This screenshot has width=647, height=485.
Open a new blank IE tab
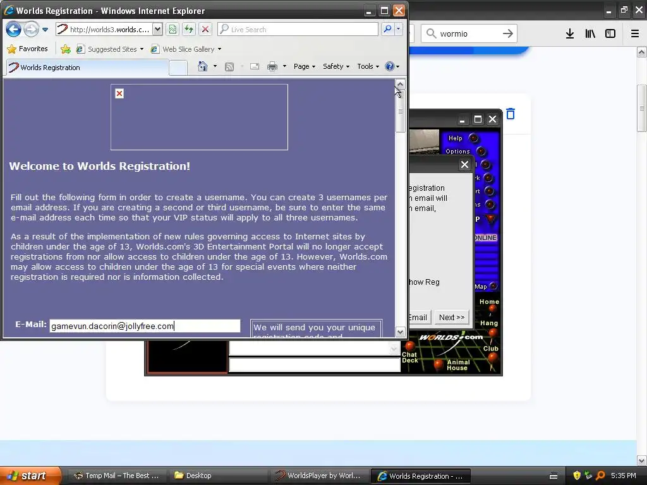(178, 68)
